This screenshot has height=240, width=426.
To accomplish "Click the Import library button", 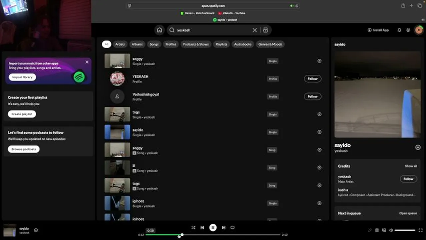I will [x=22, y=77].
